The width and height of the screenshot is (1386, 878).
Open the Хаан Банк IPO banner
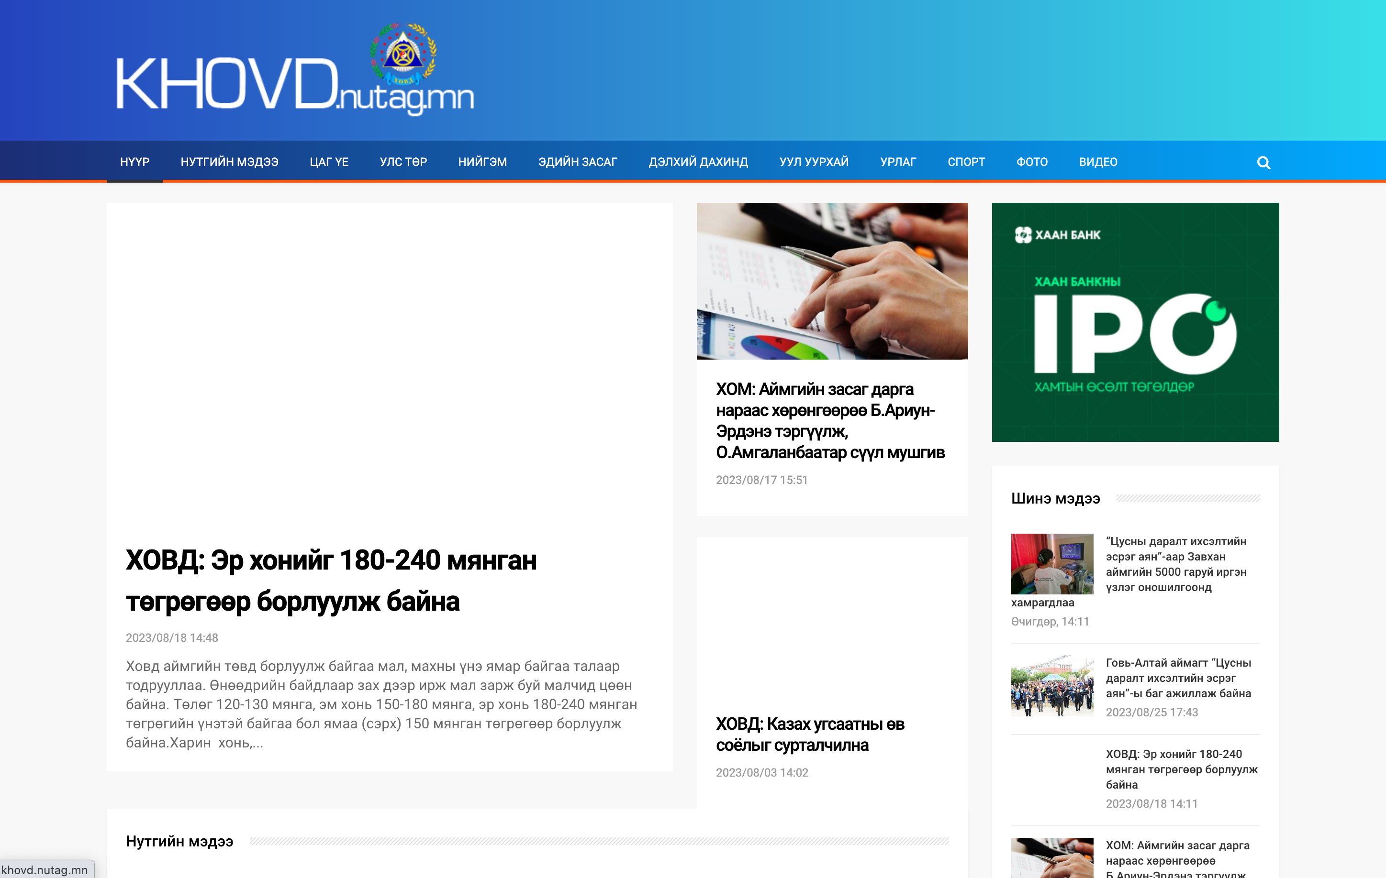point(1135,322)
